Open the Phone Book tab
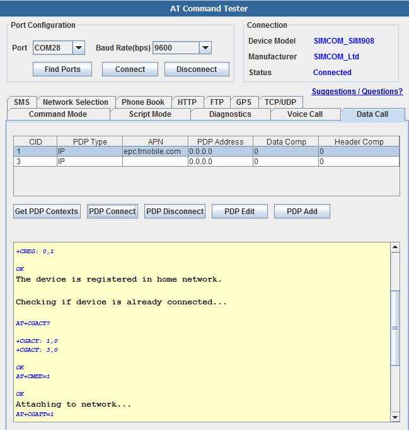Image resolution: width=409 pixels, height=430 pixels. (x=143, y=102)
